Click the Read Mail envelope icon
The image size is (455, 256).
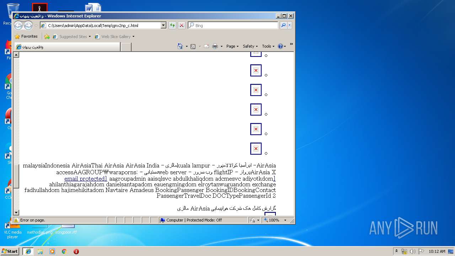[206, 46]
